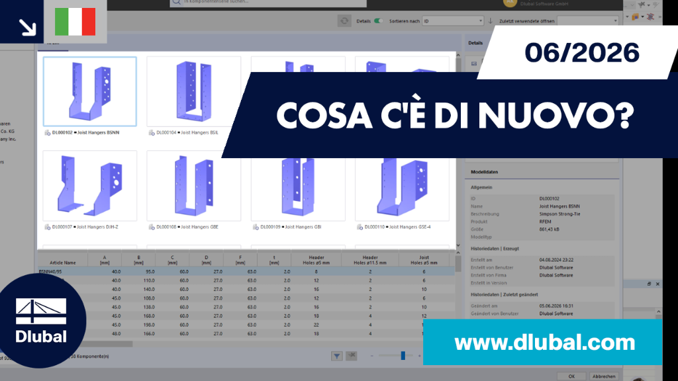The width and height of the screenshot is (678, 381).
Task: Click the Italian flag icon
Action: pos(75,22)
